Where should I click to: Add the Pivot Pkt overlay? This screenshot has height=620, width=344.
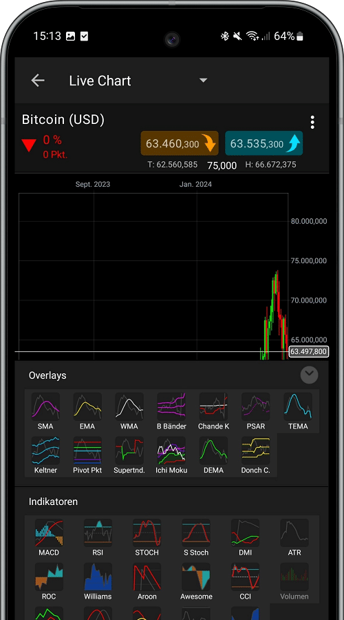click(87, 455)
